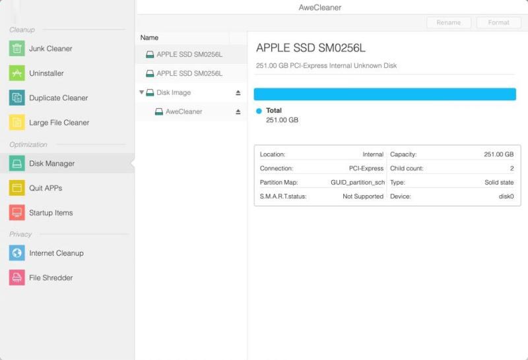
Task: Click the Junk Cleaner trash icon
Action: point(17,48)
